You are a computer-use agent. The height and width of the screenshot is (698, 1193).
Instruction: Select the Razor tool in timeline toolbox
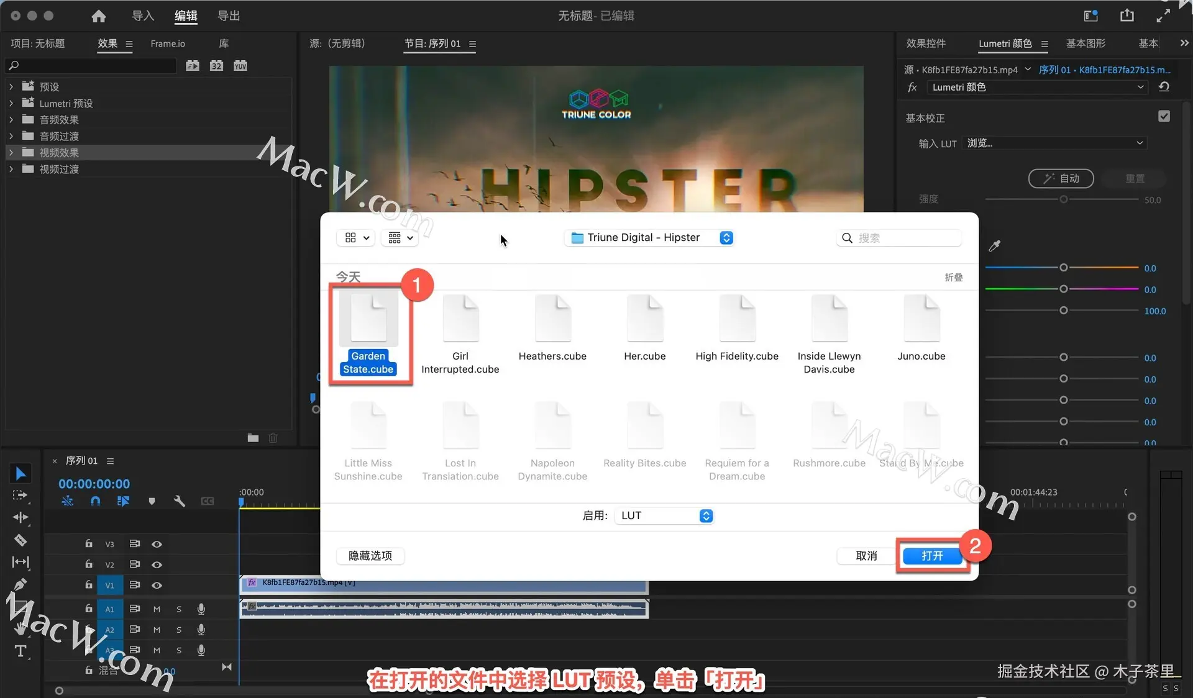point(21,540)
